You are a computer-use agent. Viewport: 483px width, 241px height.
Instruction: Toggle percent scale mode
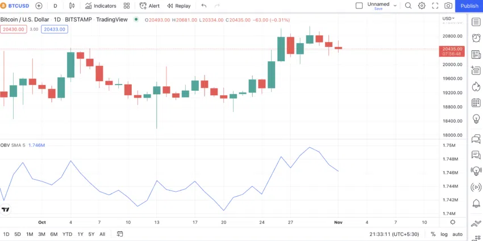click(433, 234)
